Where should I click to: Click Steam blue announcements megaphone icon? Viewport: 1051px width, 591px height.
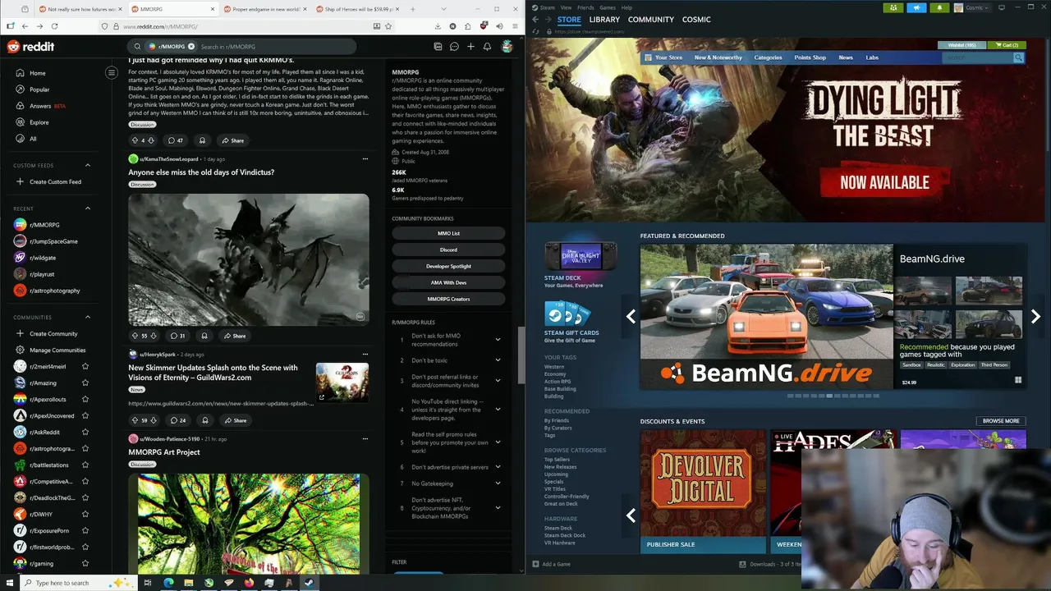916,7
